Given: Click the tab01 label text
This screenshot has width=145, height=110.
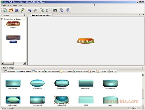Looking at the screenshot, I should click(x=86, y=105).
